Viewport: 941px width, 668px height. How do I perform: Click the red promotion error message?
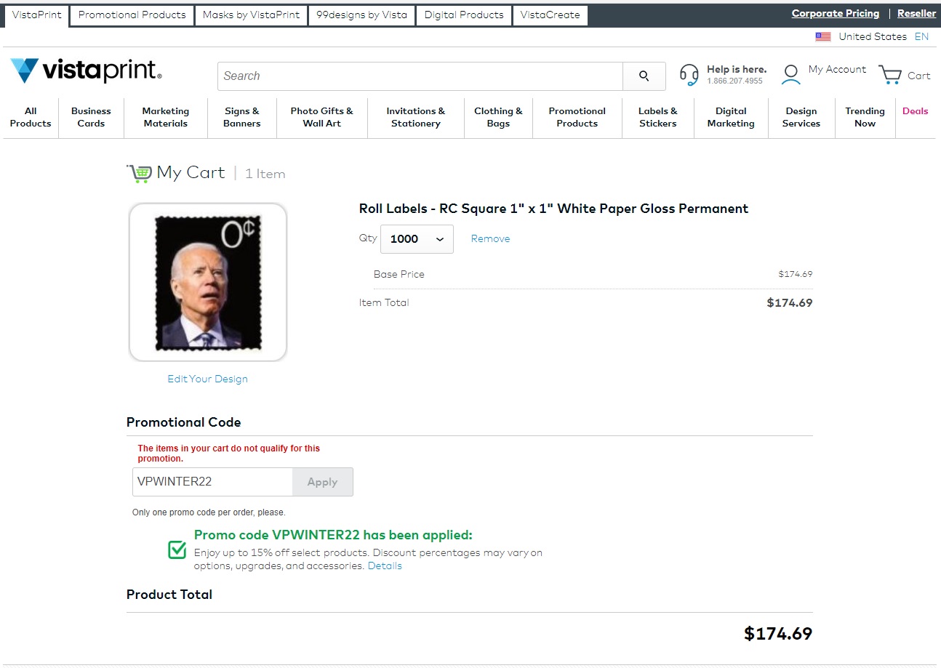click(229, 454)
